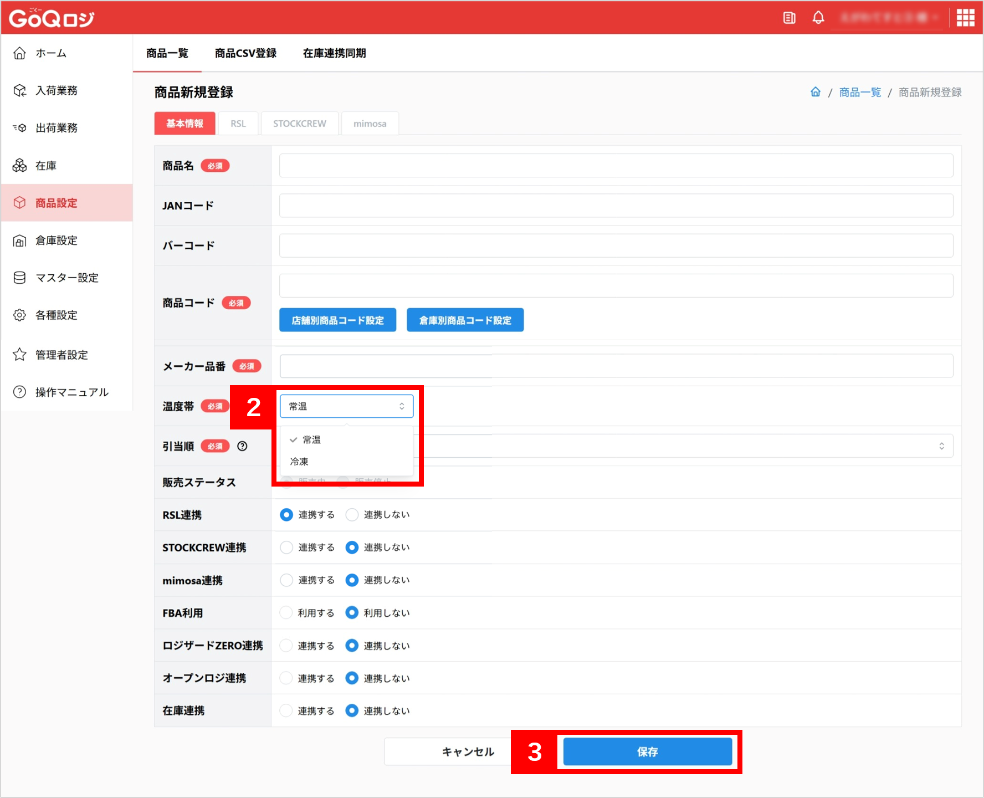This screenshot has width=984, height=798.
Task: Click 店舗別商品コード設定 button
Action: tap(338, 320)
